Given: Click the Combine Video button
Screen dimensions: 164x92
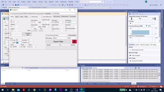Looking at the screenshot, I should tap(28, 34).
